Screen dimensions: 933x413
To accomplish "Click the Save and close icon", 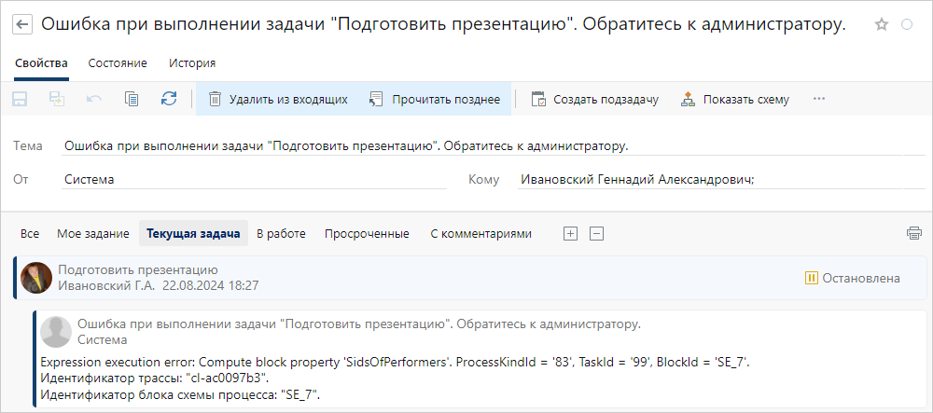I will coord(57,99).
